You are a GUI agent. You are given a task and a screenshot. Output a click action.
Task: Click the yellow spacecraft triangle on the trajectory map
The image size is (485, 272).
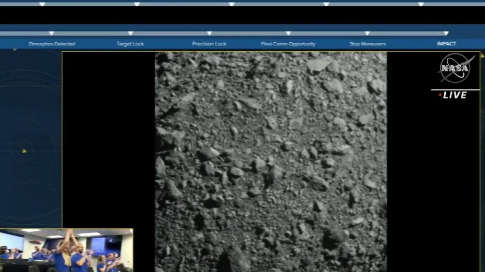24,152
